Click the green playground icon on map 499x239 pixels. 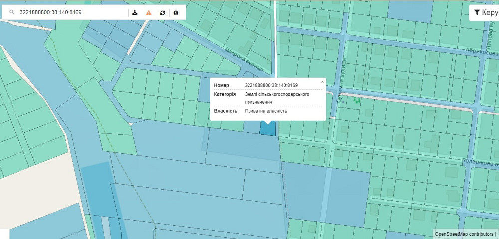point(357,100)
